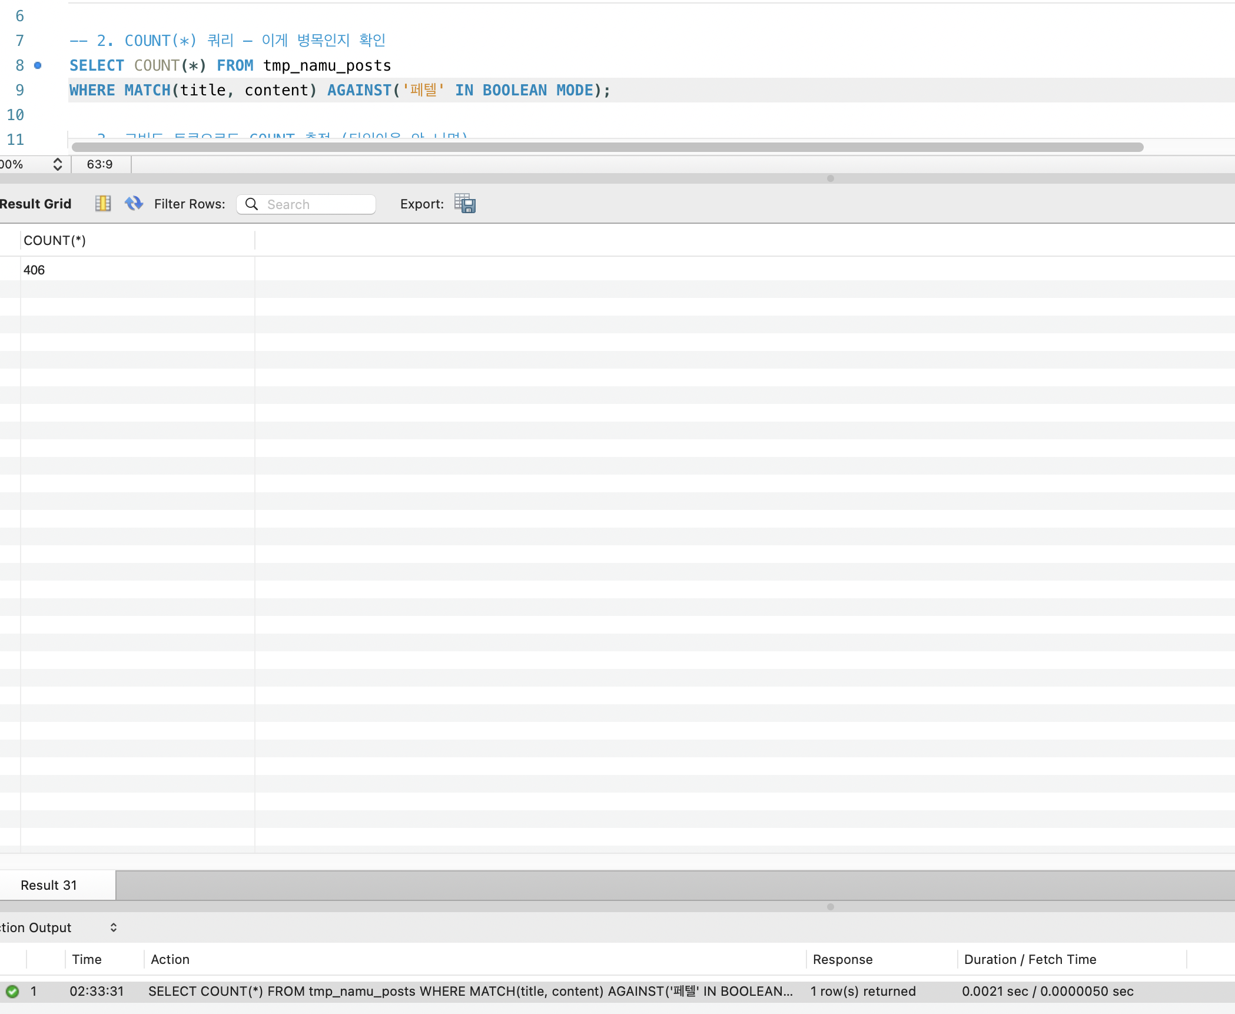Click the Result Grid label
Image resolution: width=1235 pixels, height=1014 pixels.
point(35,204)
